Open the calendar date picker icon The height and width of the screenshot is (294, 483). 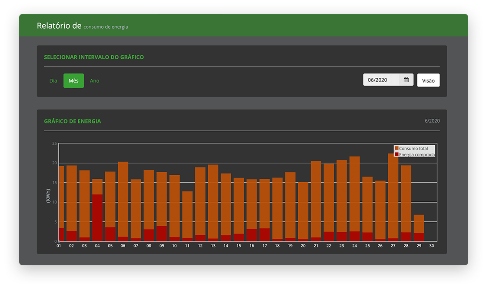406,80
